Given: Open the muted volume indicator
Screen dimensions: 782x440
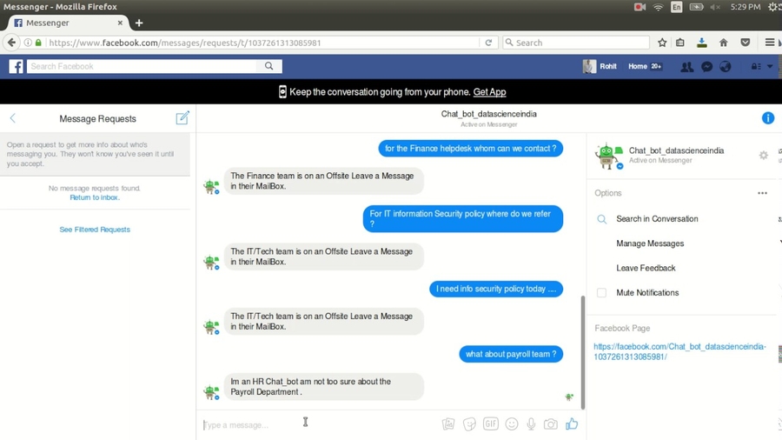Looking at the screenshot, I should point(715,7).
